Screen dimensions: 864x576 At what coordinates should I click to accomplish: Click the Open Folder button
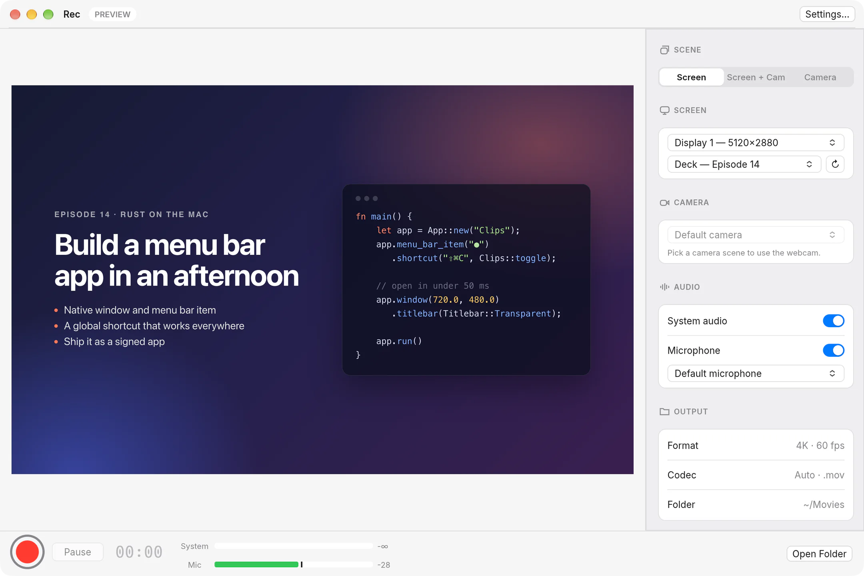point(819,554)
